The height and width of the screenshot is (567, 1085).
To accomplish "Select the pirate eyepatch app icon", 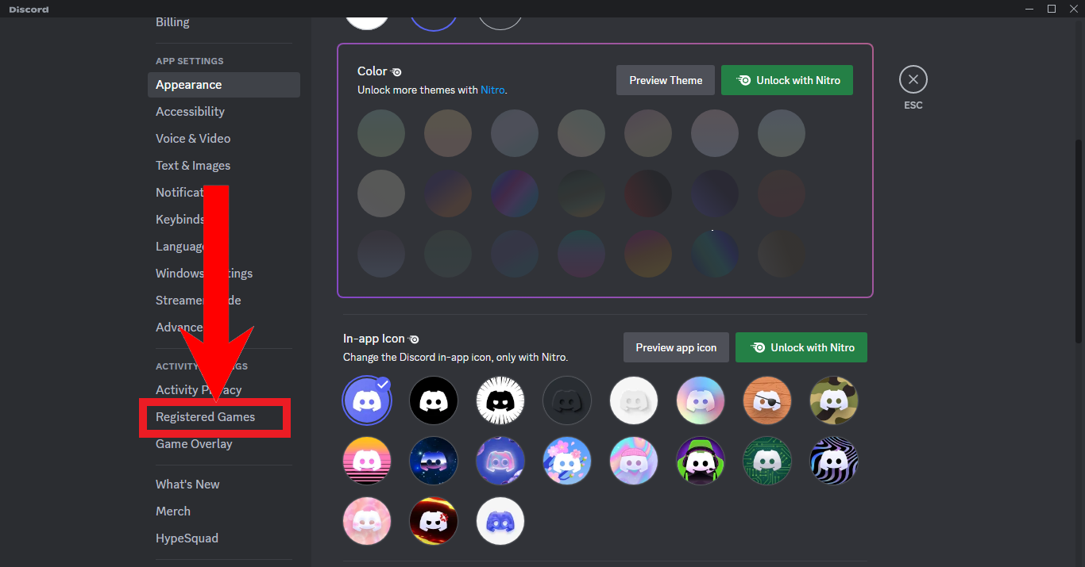I will pyautogui.click(x=767, y=400).
